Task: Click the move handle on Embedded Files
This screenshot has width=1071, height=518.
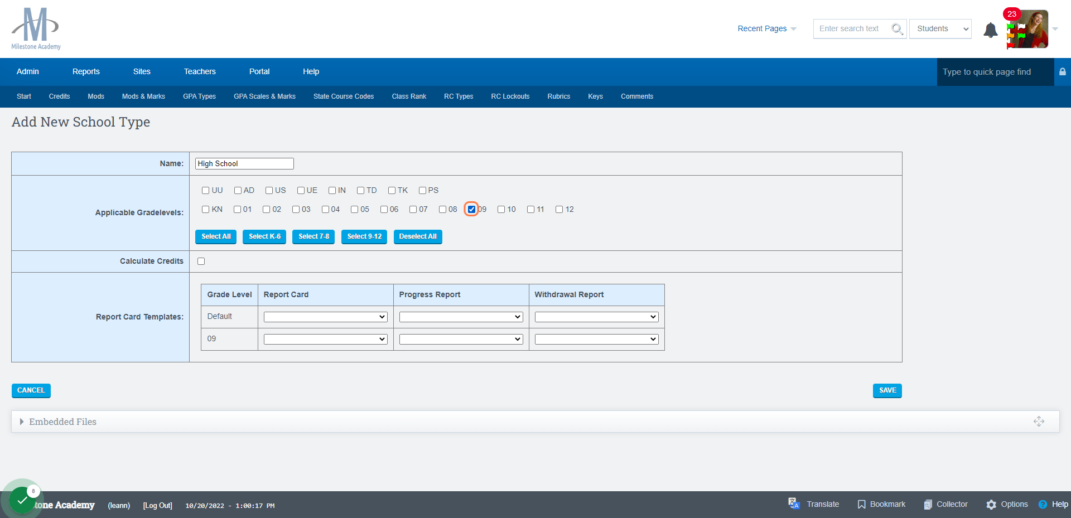Action: pos(1039,422)
